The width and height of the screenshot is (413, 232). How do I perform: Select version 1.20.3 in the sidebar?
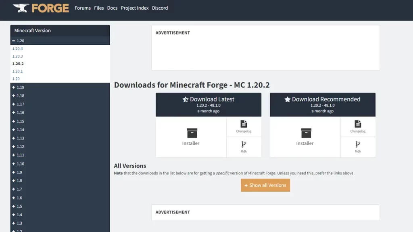pyautogui.click(x=17, y=56)
